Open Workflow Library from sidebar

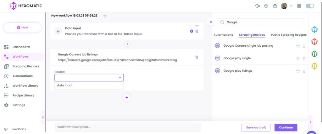coord(22,86)
